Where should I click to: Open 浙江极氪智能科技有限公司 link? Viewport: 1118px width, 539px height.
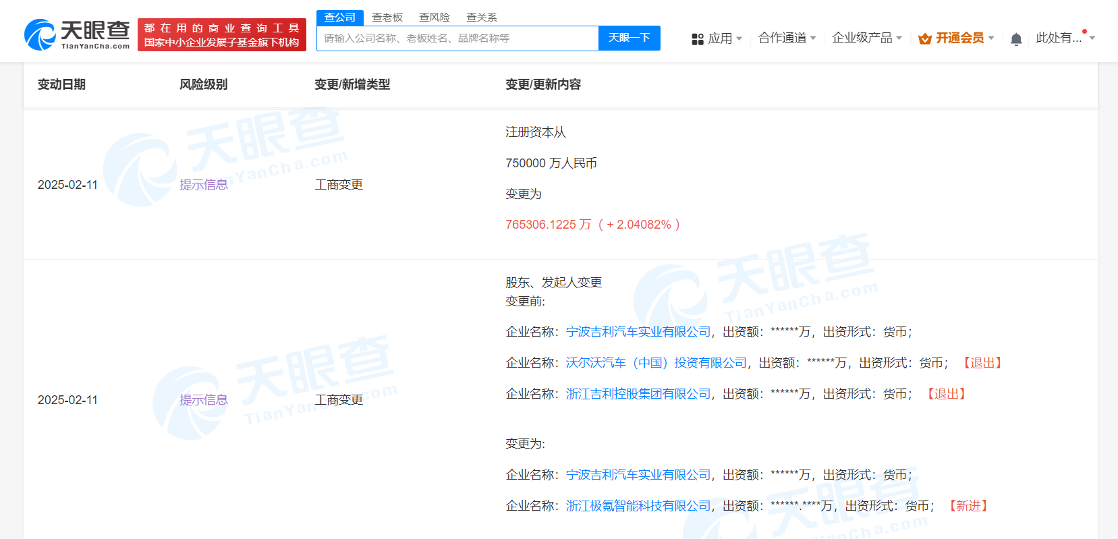638,506
